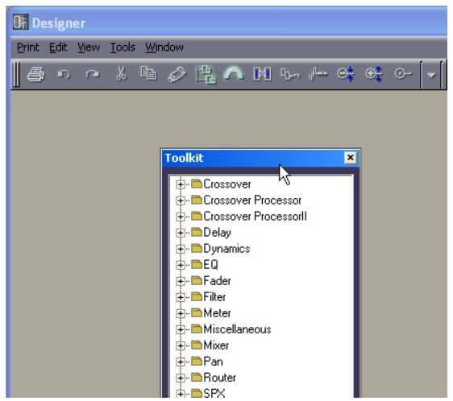The image size is (453, 401).
Task: Open the toolbar overflow dropdown arrow
Action: pyautogui.click(x=431, y=75)
